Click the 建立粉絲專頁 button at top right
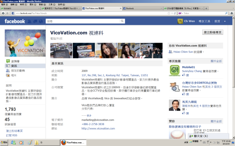 point(213,32)
